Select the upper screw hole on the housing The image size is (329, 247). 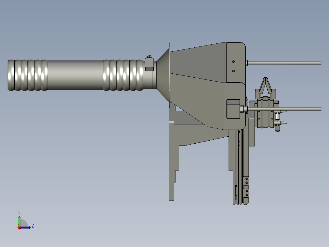coord(233,61)
